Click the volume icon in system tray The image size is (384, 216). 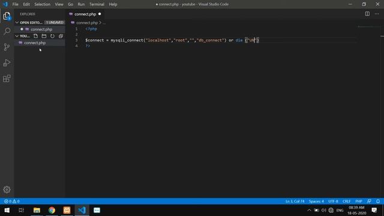point(324,210)
